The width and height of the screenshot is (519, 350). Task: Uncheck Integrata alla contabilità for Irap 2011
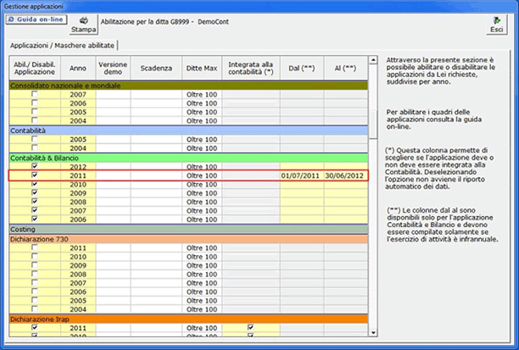[250, 327]
